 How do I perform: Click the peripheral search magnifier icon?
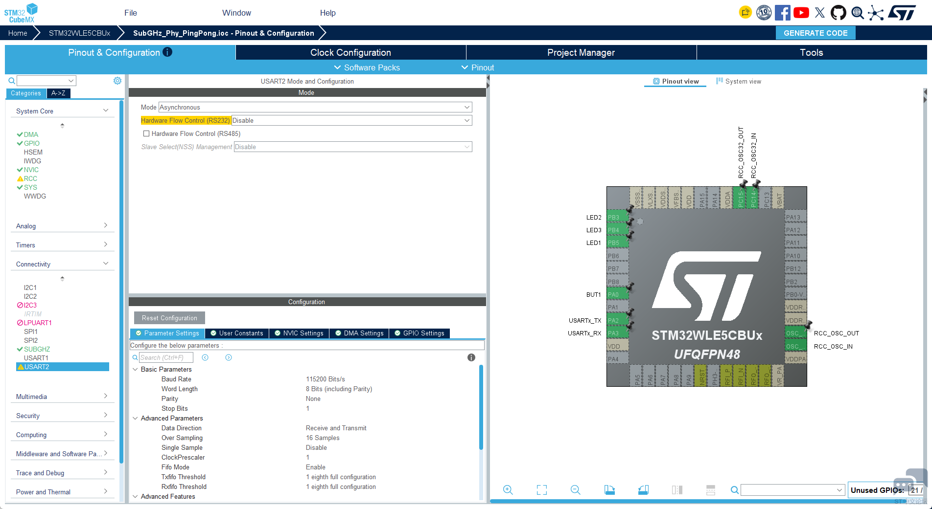[x=12, y=81]
